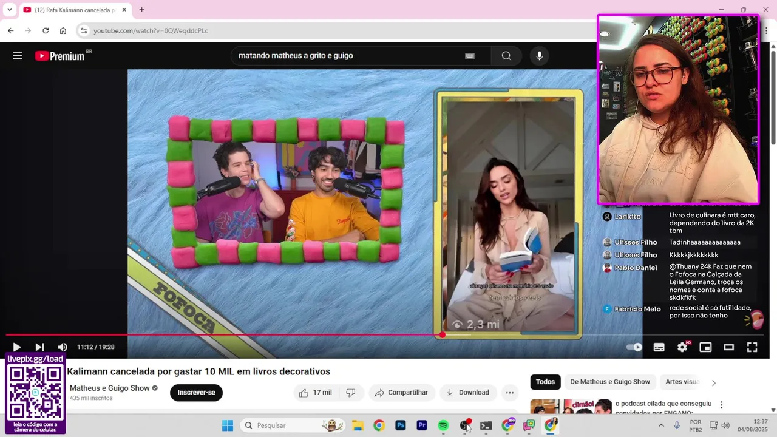Play the paused YouTube video
Viewport: 777px width, 437px height.
click(x=16, y=347)
